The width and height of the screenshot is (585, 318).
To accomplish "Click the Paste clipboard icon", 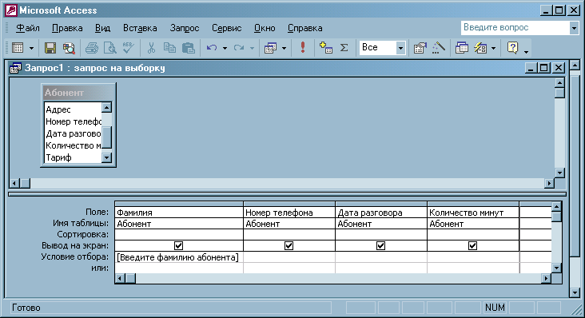I will point(189,48).
